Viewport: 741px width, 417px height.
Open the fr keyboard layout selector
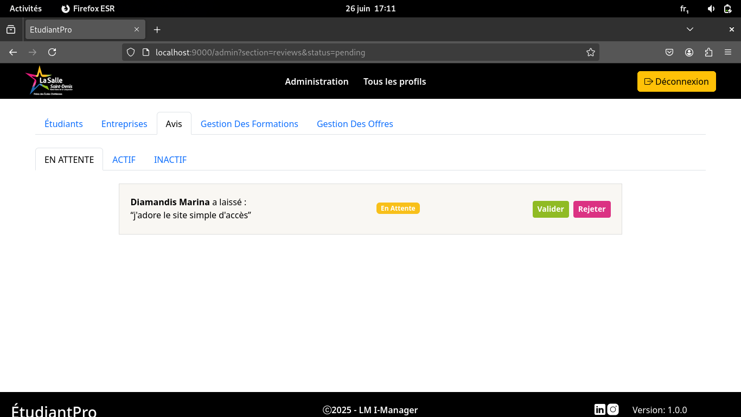[x=685, y=9]
